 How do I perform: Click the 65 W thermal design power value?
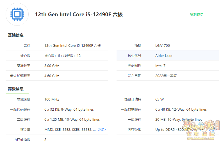point(160,99)
